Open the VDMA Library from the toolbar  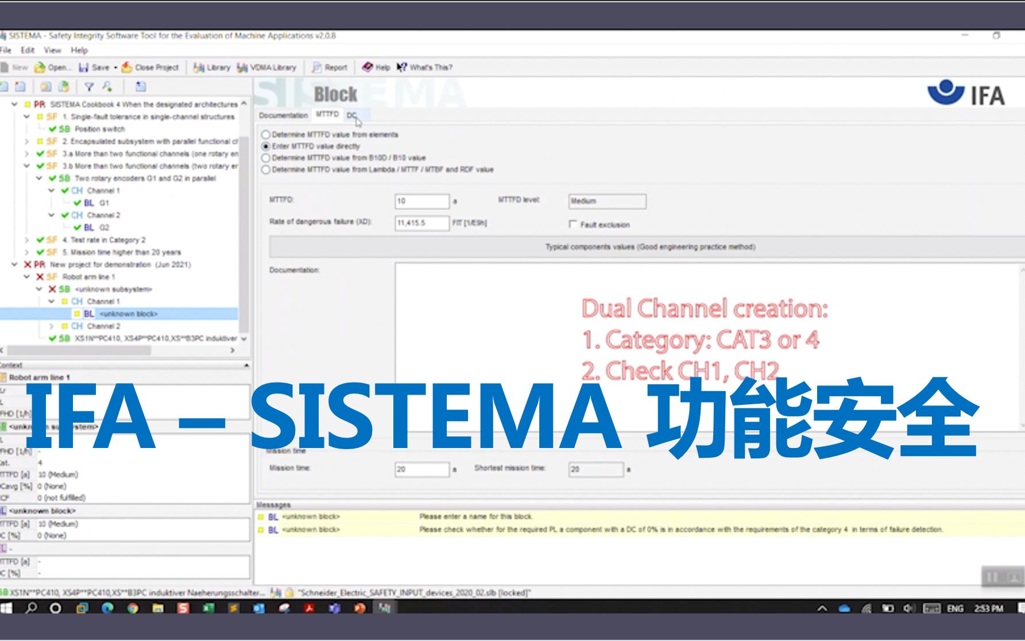[x=266, y=68]
